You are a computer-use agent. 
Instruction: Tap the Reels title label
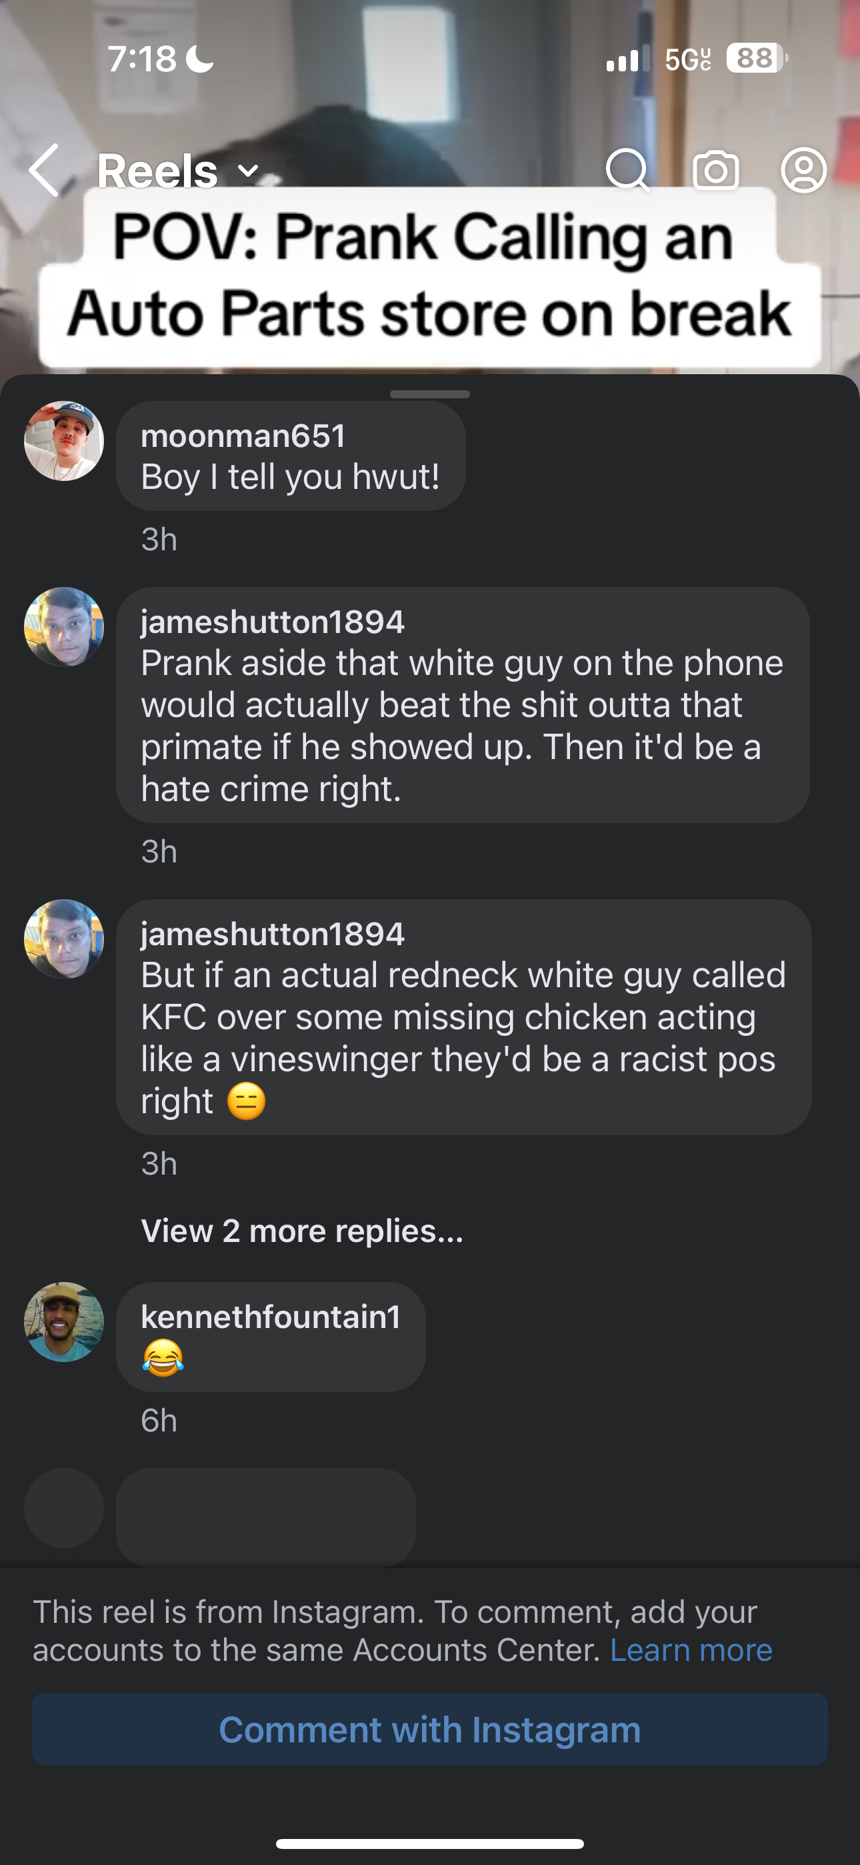(158, 171)
